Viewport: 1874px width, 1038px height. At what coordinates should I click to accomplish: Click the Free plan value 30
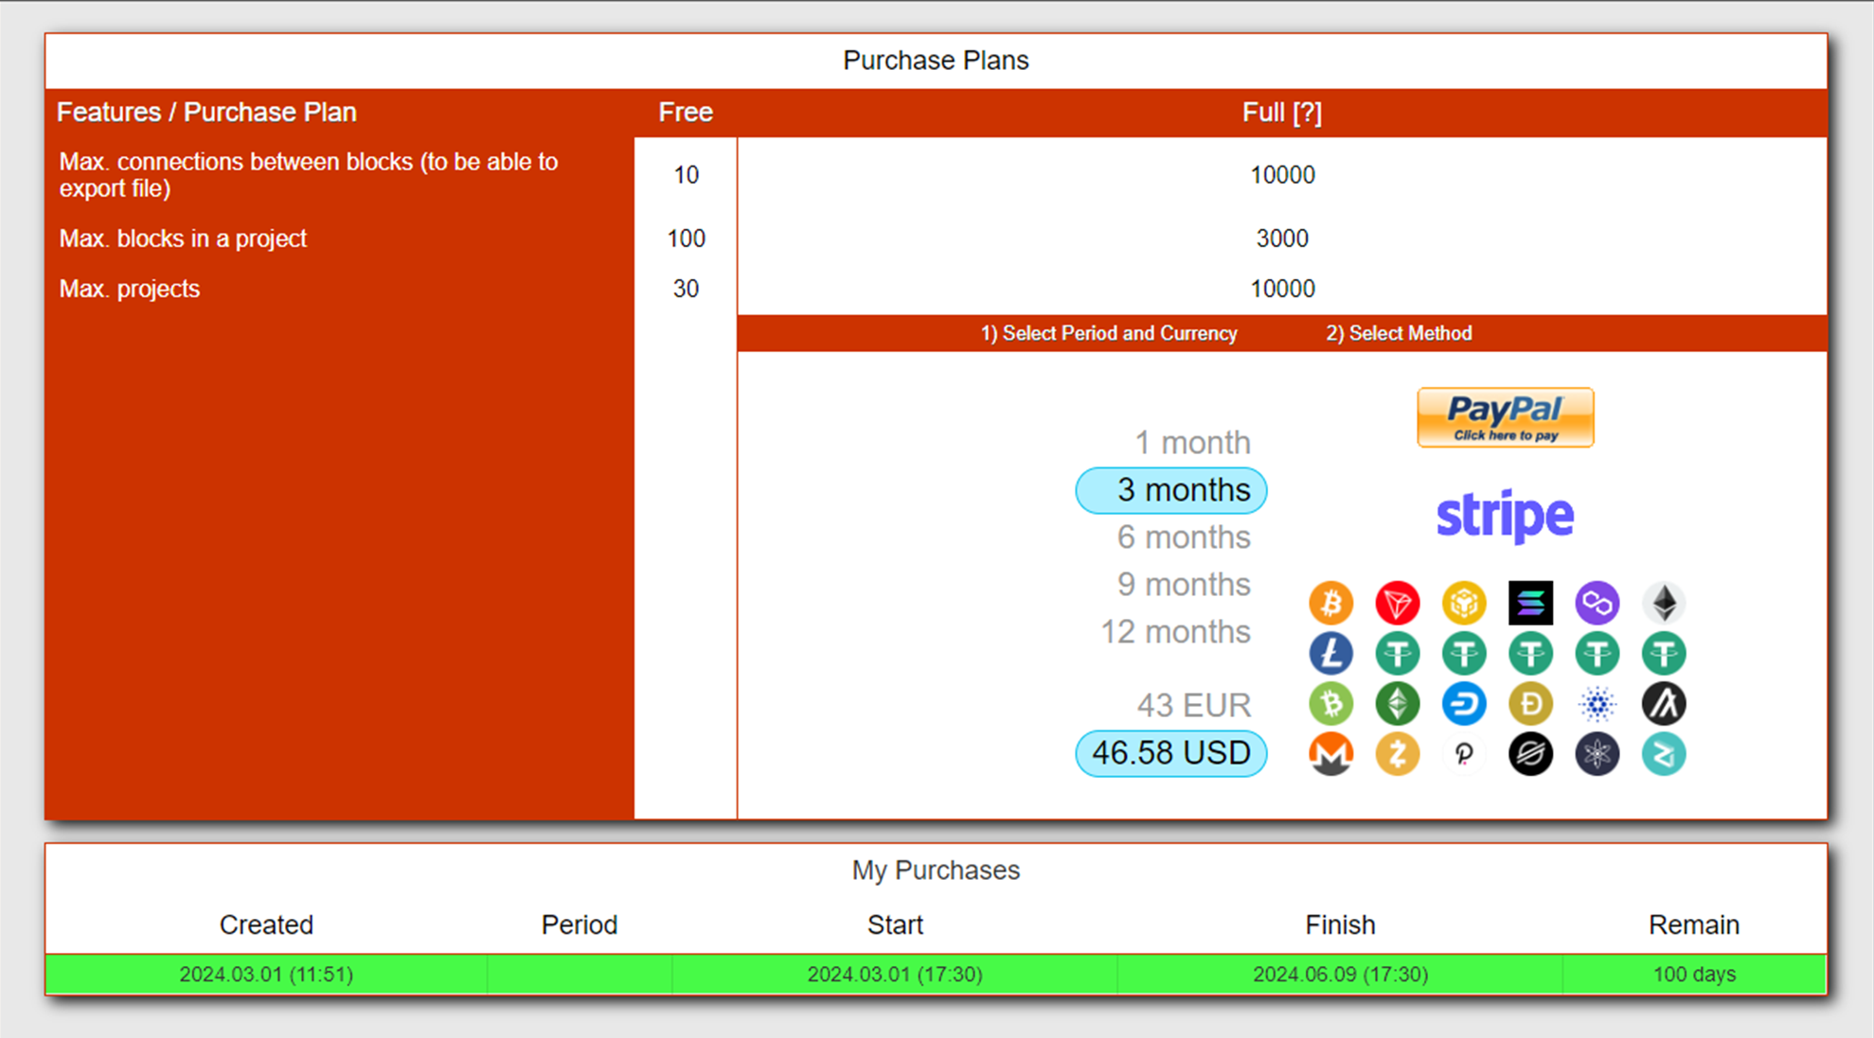(686, 289)
